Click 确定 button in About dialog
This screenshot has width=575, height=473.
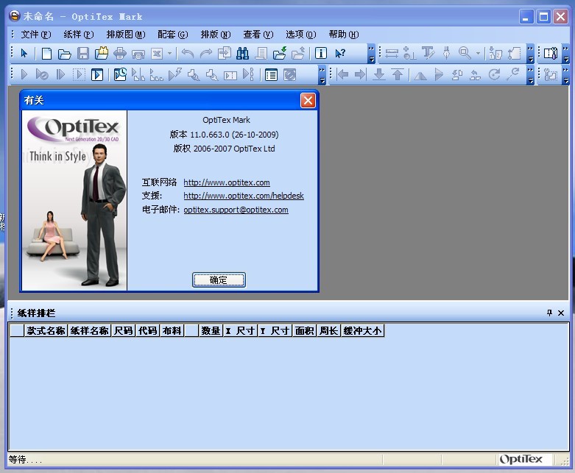coord(219,280)
